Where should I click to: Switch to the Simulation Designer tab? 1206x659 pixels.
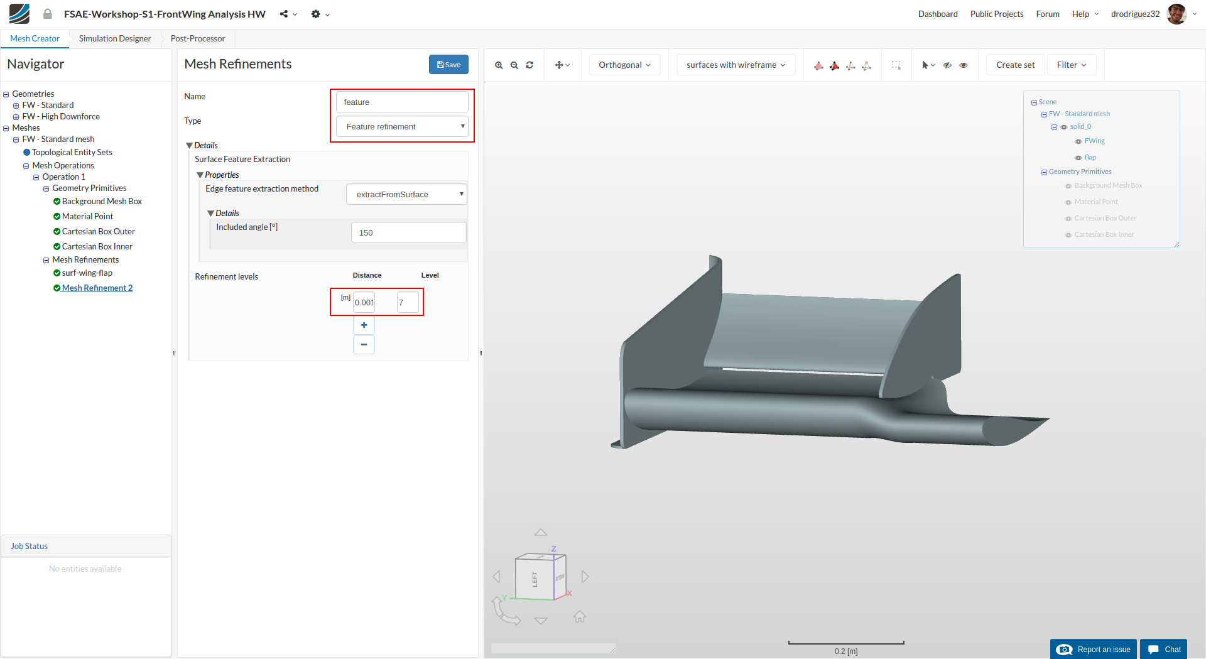pyautogui.click(x=115, y=39)
